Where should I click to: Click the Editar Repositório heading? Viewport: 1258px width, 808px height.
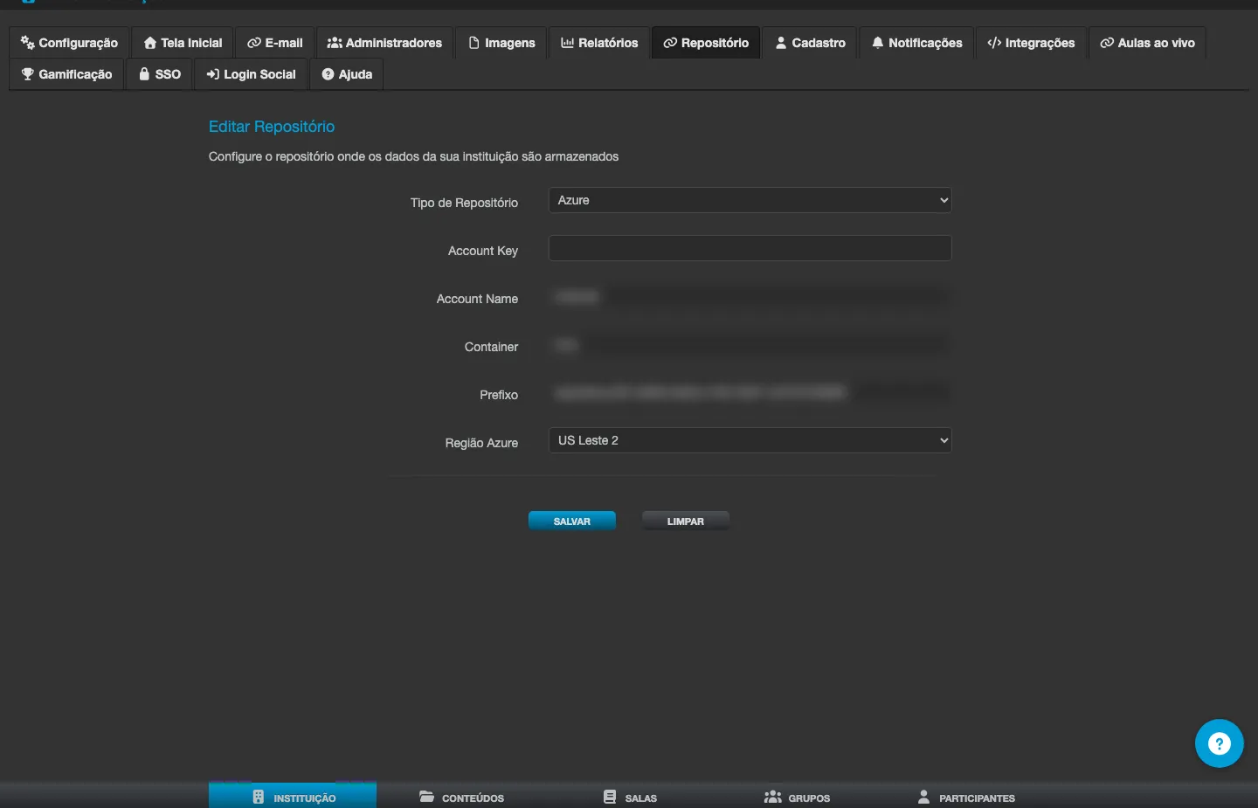[x=272, y=127]
